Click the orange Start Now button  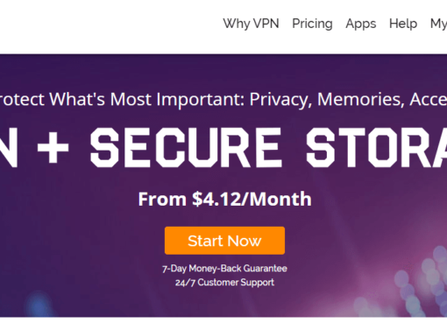pos(224,241)
